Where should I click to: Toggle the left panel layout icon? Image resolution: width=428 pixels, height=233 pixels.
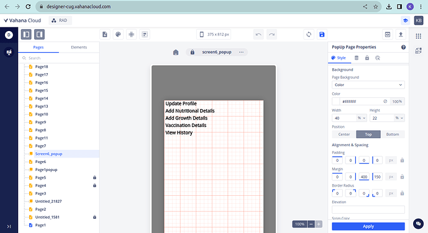click(x=26, y=34)
